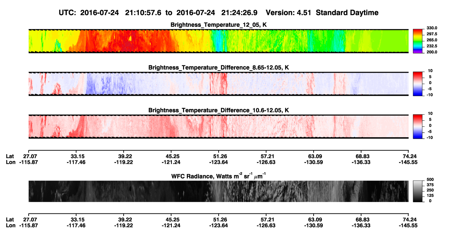Click longitude -115.87 on the bottom axis
The image size is (454, 233).
pyautogui.click(x=29, y=225)
